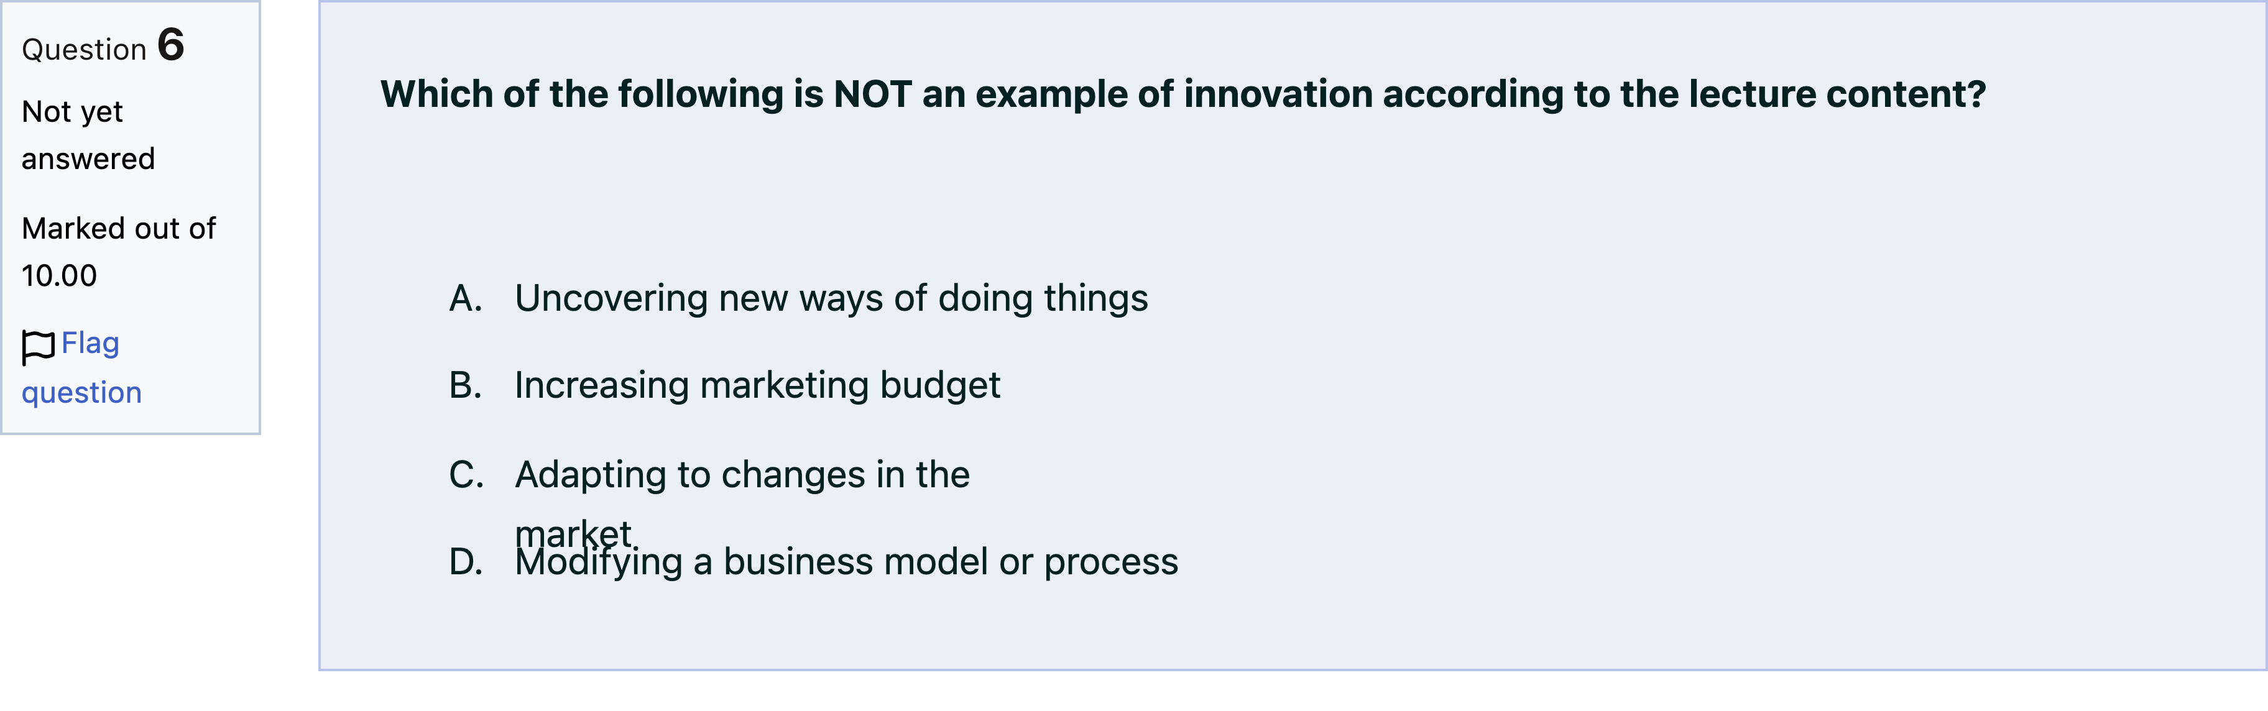Click the flag icon beside Flag question
The image size is (2268, 711).
pyautogui.click(x=39, y=347)
